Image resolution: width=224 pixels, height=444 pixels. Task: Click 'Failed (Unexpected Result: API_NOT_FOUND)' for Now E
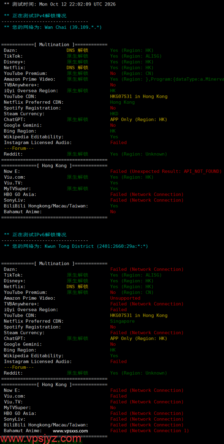[166, 171]
